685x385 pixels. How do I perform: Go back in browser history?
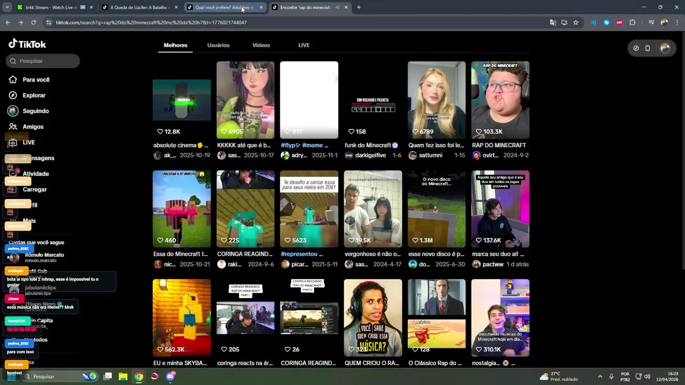[x=7, y=22]
